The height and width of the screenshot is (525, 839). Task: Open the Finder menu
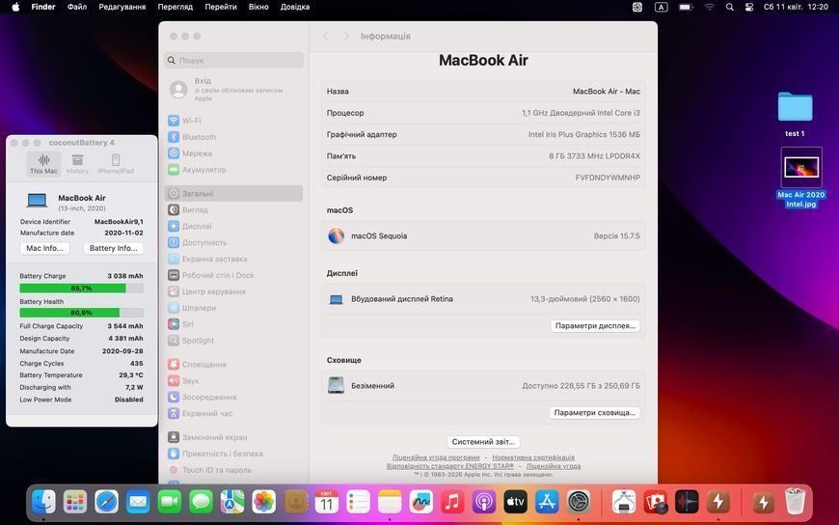(x=43, y=7)
